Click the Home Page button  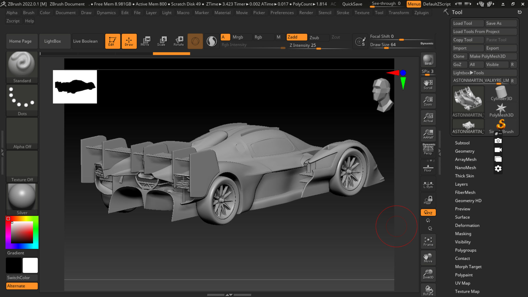22,41
